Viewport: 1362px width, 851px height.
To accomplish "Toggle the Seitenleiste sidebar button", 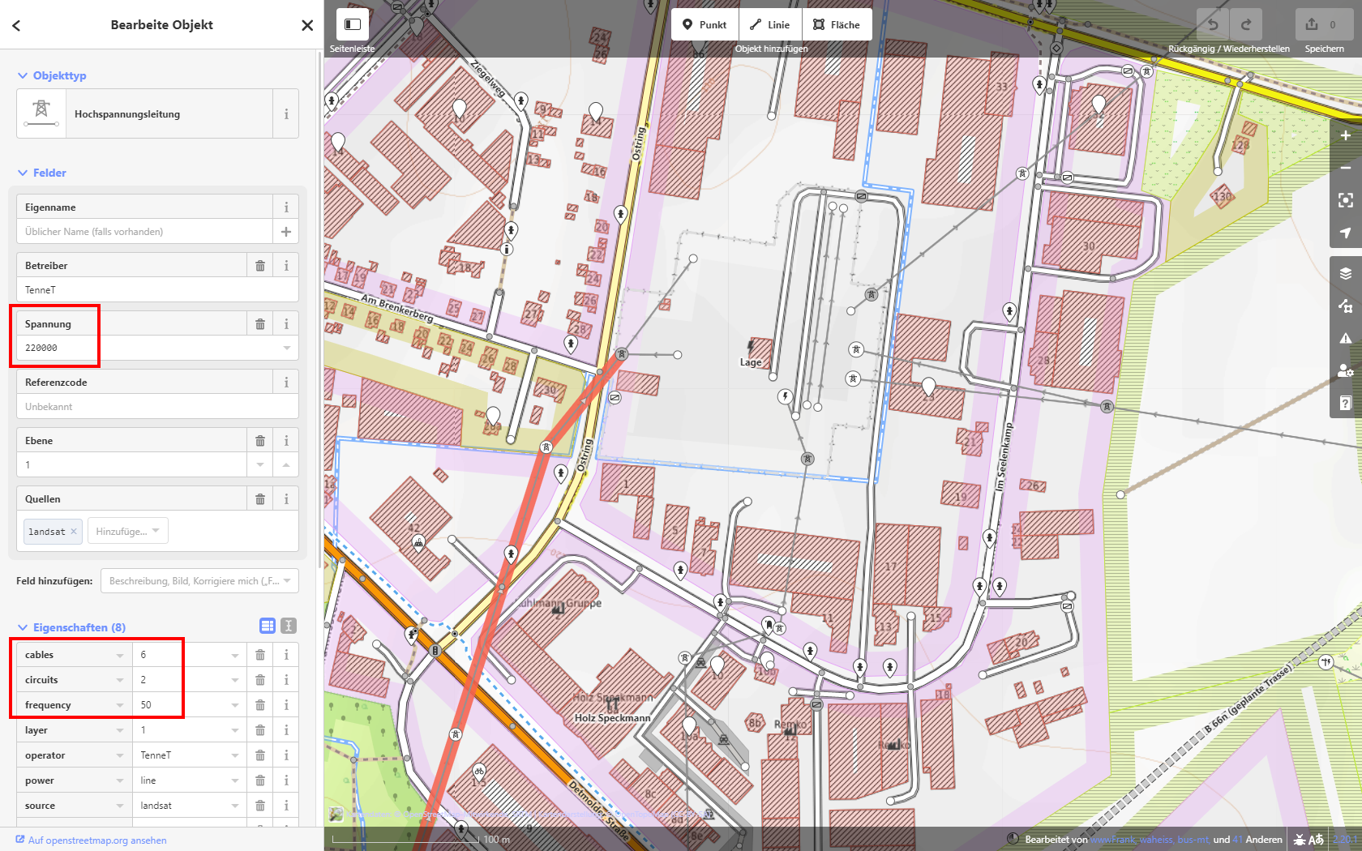I will (353, 24).
